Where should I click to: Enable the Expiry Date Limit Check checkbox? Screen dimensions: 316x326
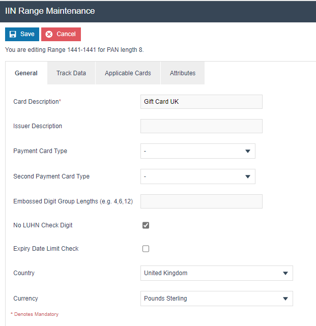tap(146, 249)
